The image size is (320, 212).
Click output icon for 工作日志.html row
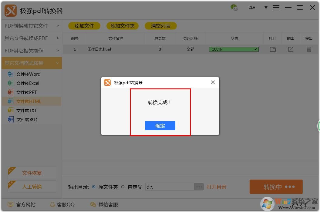(291, 49)
